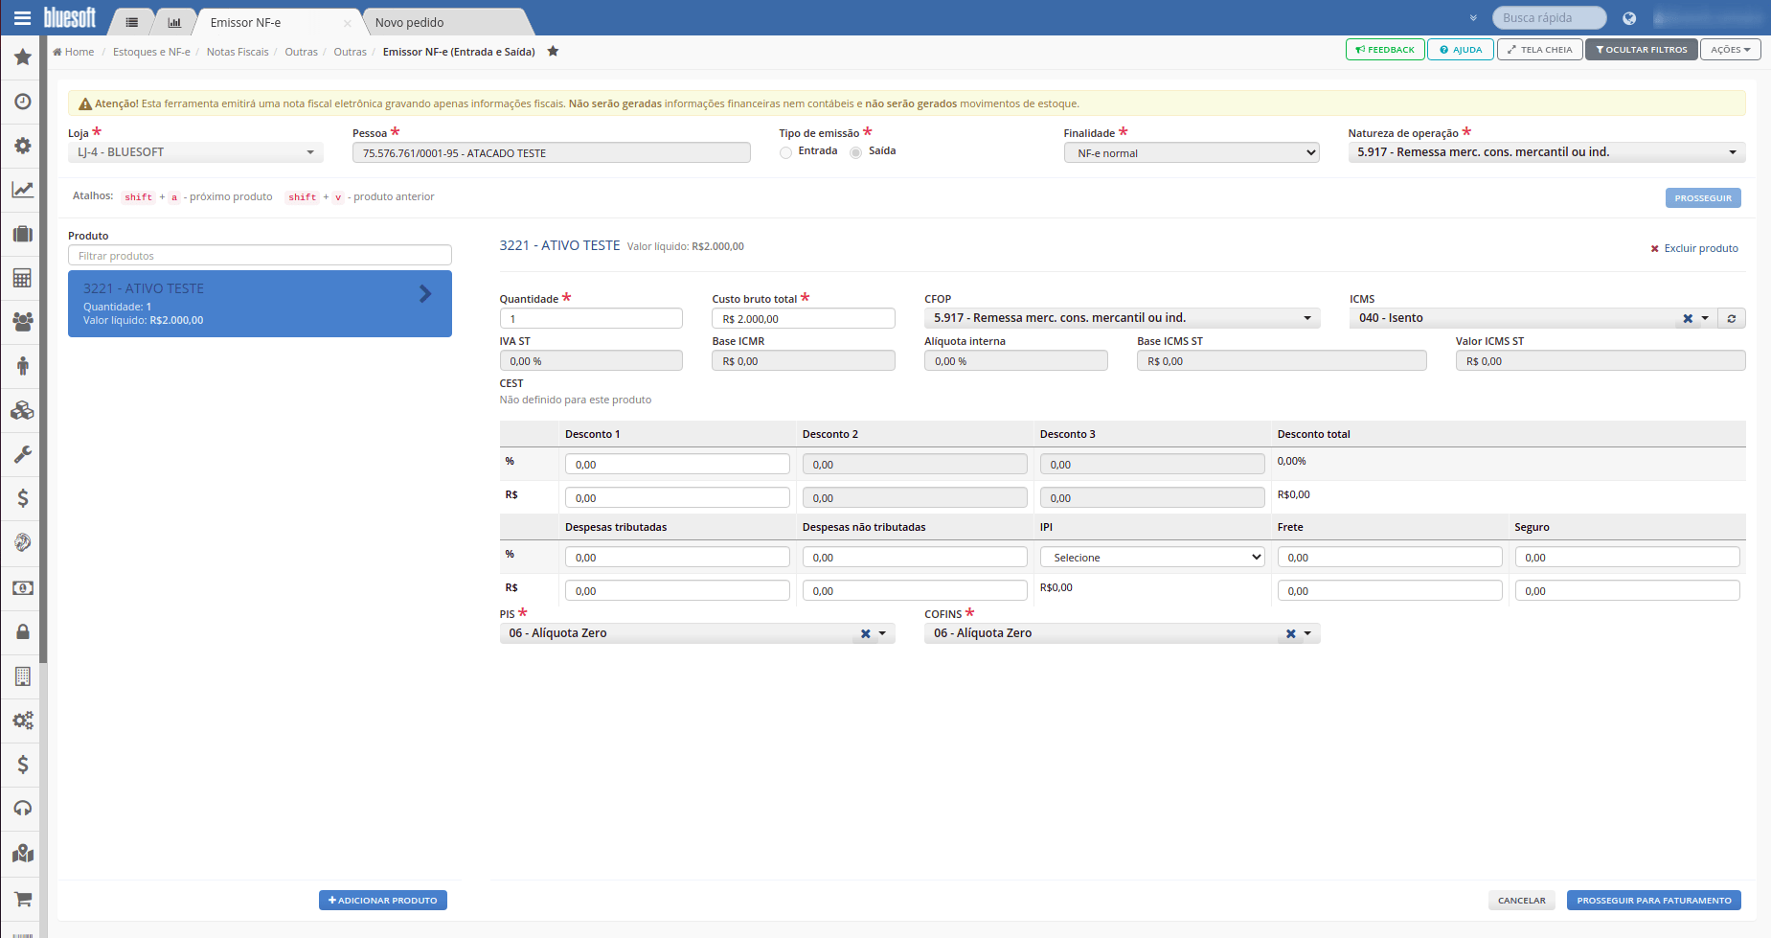The width and height of the screenshot is (1771, 938).
Task: Click the clock history sidebar icon
Action: point(22,102)
